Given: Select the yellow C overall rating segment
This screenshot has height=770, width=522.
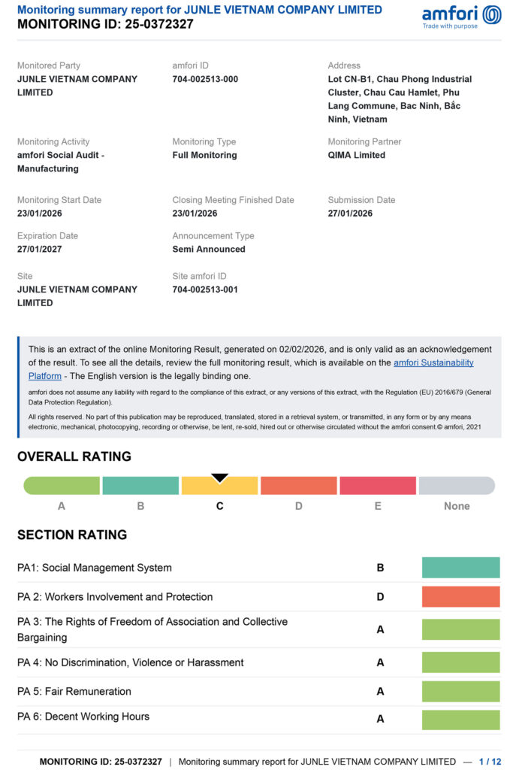Looking at the screenshot, I should (219, 487).
